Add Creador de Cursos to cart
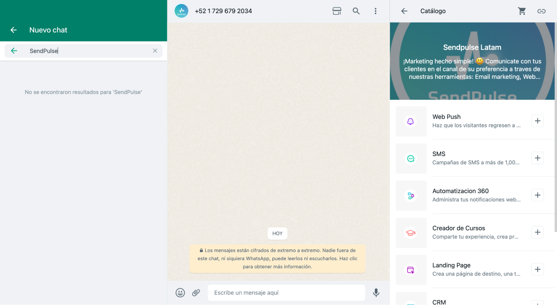 pyautogui.click(x=537, y=232)
